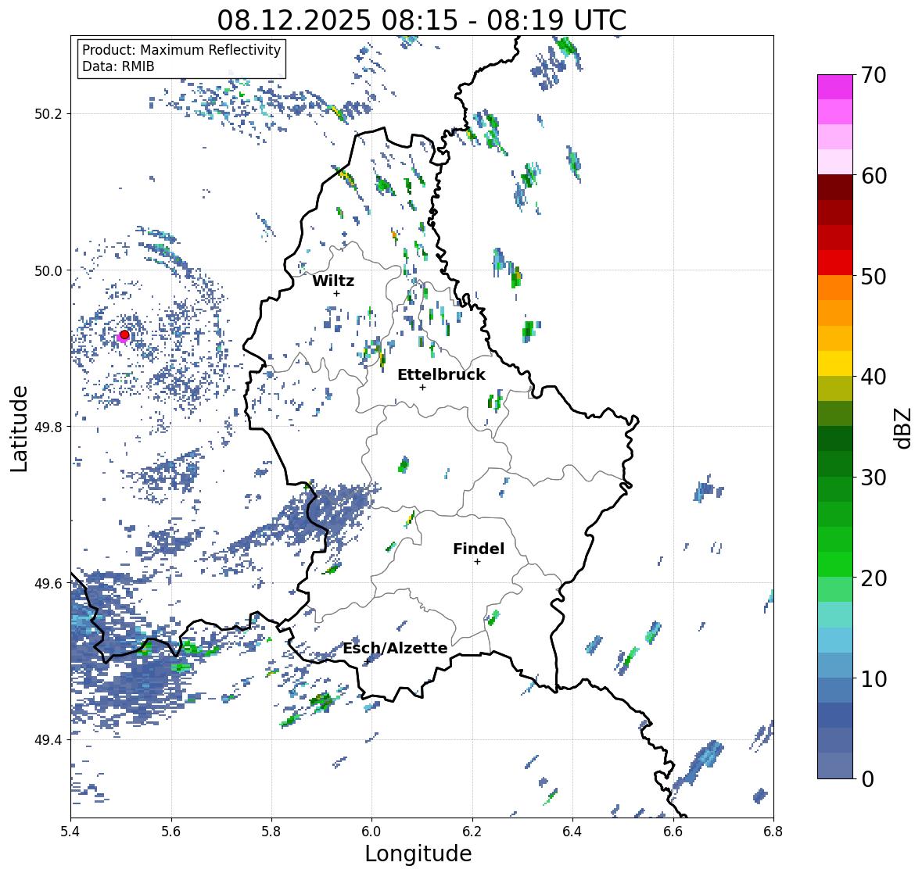Click the 30 value on colorbar
Screen dimensions: 922x873
874,477
